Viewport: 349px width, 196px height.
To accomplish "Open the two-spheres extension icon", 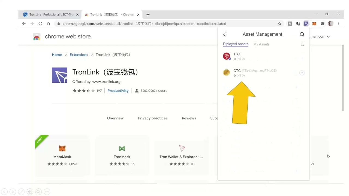I will 298,24.
